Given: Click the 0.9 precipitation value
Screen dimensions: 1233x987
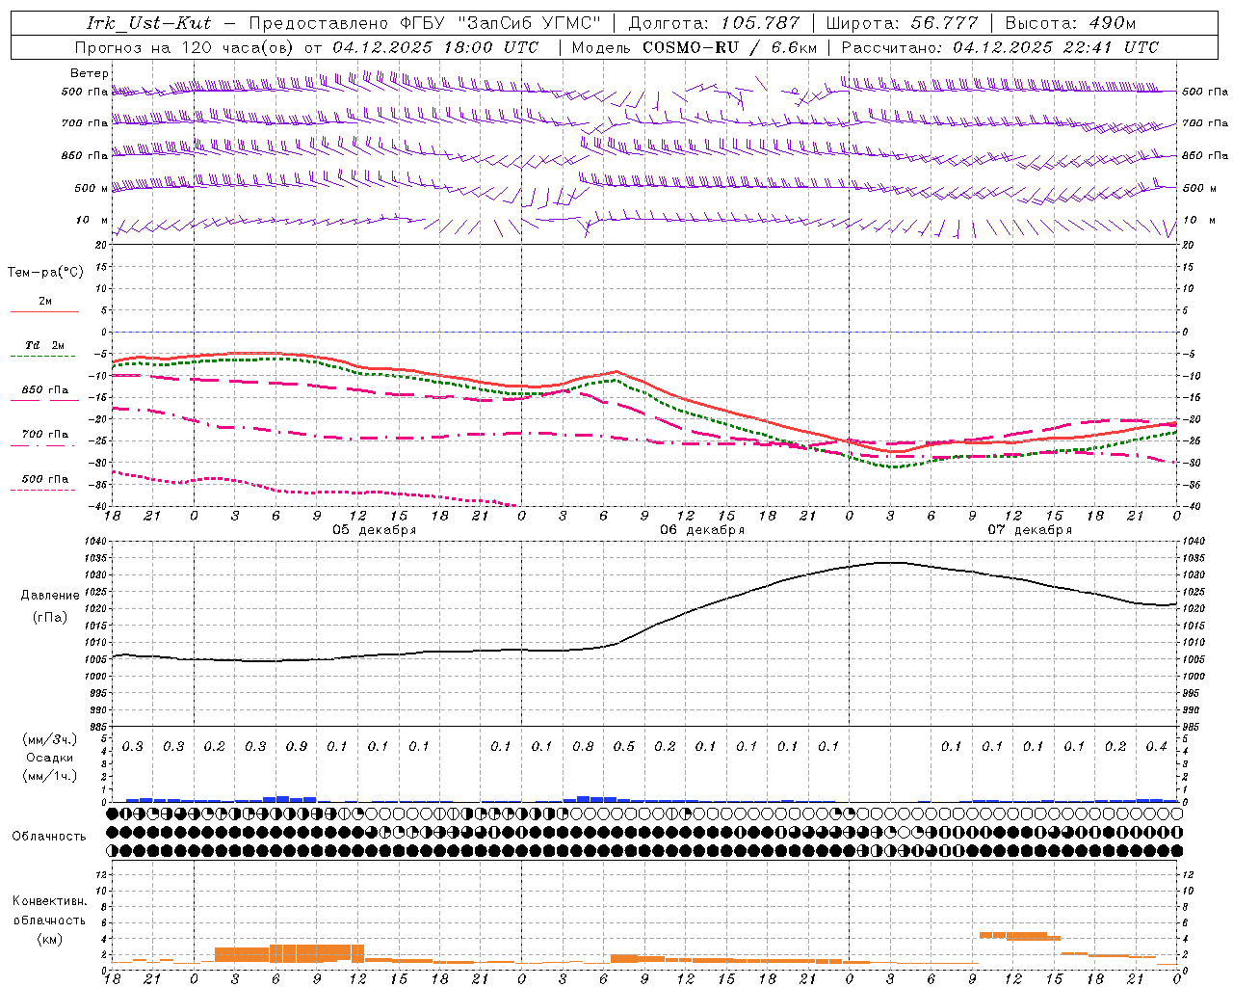Looking at the screenshot, I should click(297, 746).
